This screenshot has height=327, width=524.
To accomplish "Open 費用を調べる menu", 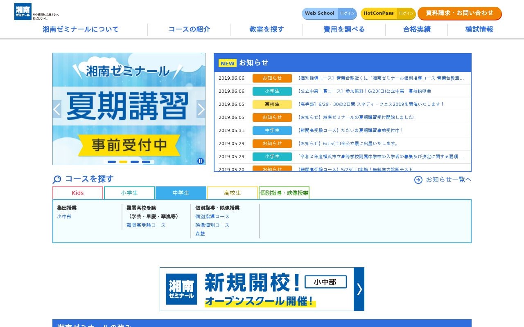I will (344, 29).
